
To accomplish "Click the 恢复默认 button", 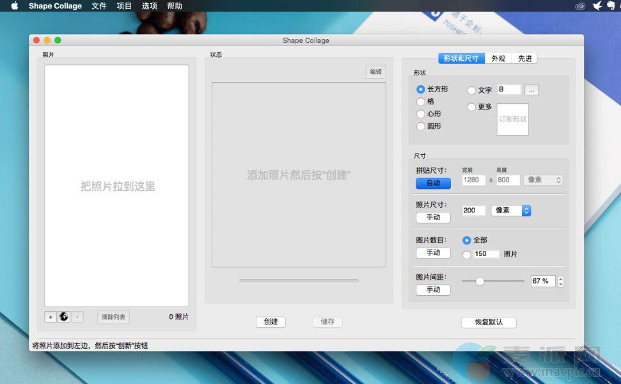I will pyautogui.click(x=488, y=323).
